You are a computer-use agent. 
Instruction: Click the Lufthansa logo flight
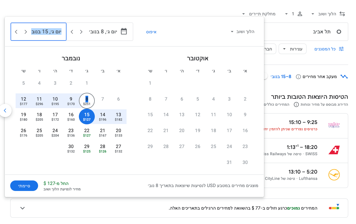334,175
